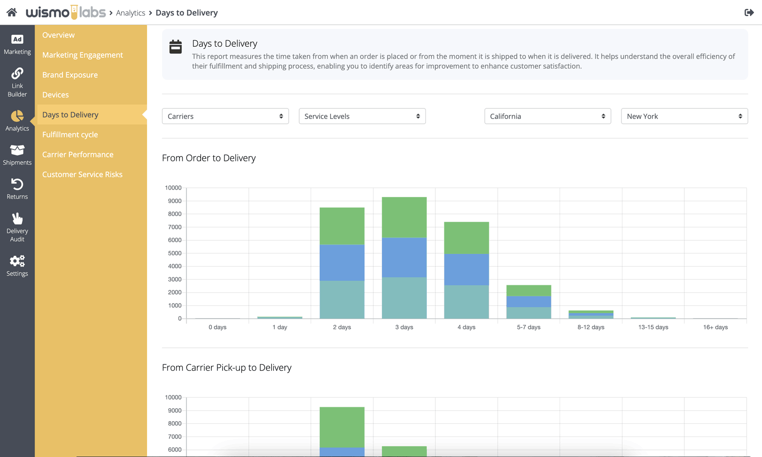The height and width of the screenshot is (457, 762).
Task: Open Marketing Engagement report
Action: (82, 55)
